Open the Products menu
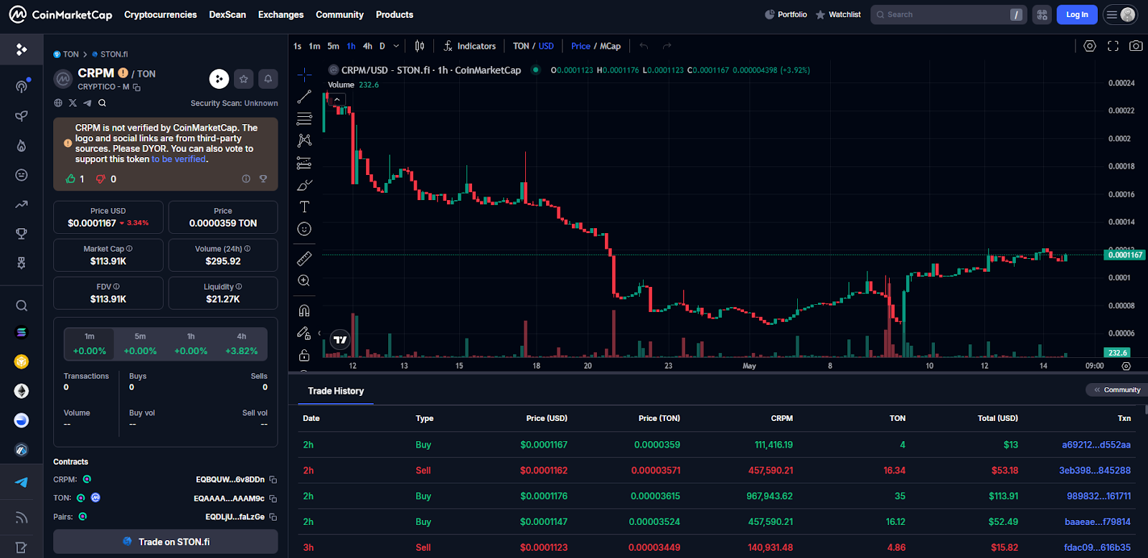1148x558 pixels. (395, 14)
